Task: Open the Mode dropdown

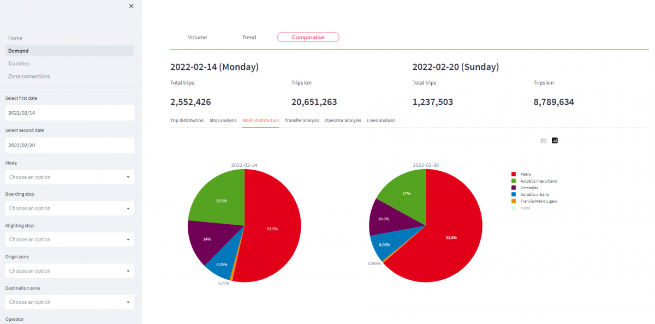Action: [x=69, y=177]
